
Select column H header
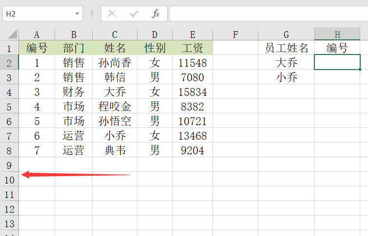337,34
